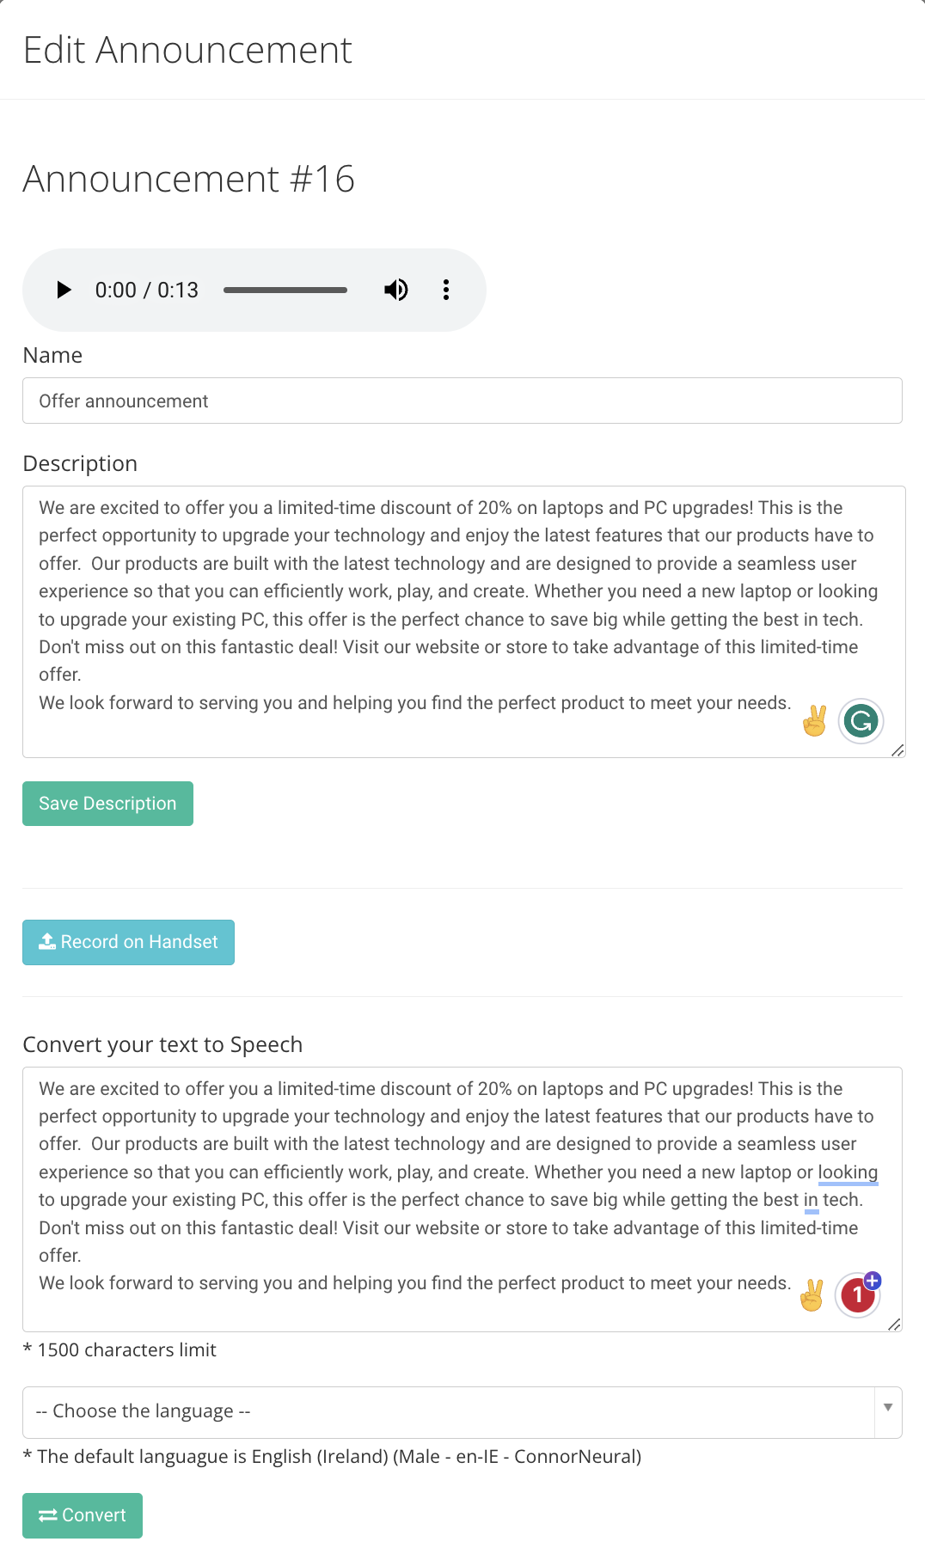Open the Choose the language dropdown
The height and width of the screenshot is (1554, 925).
coord(462,1412)
